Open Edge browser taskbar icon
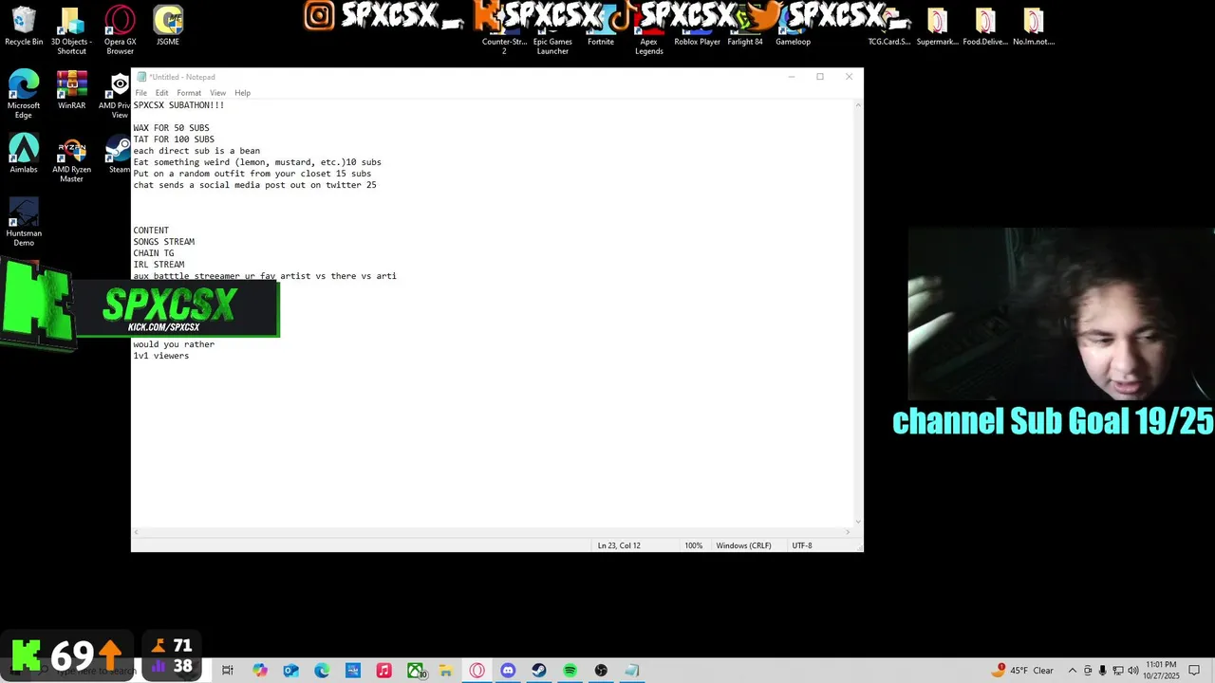 pyautogui.click(x=322, y=671)
